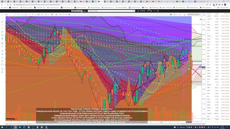Select the prediction and position tool

click(2, 35)
